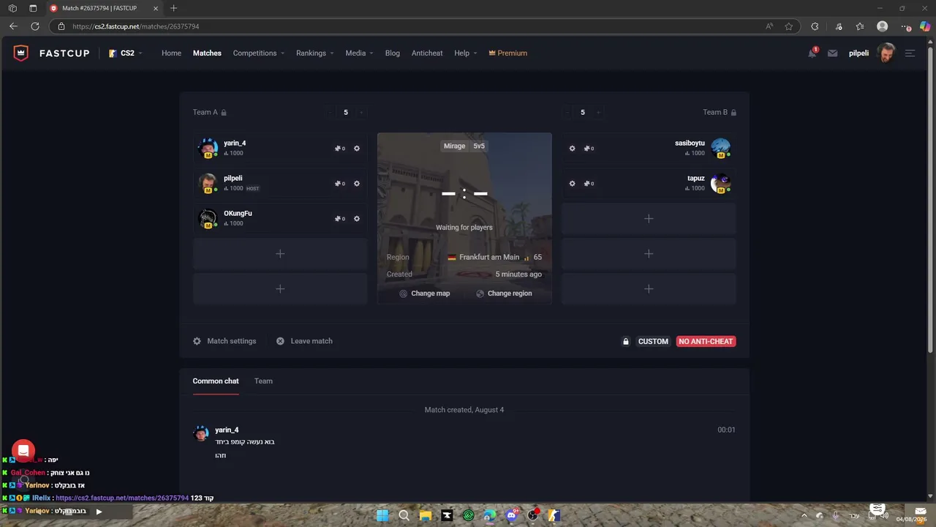The image size is (936, 527).
Task: Increase Team A player count
Action: point(361,113)
